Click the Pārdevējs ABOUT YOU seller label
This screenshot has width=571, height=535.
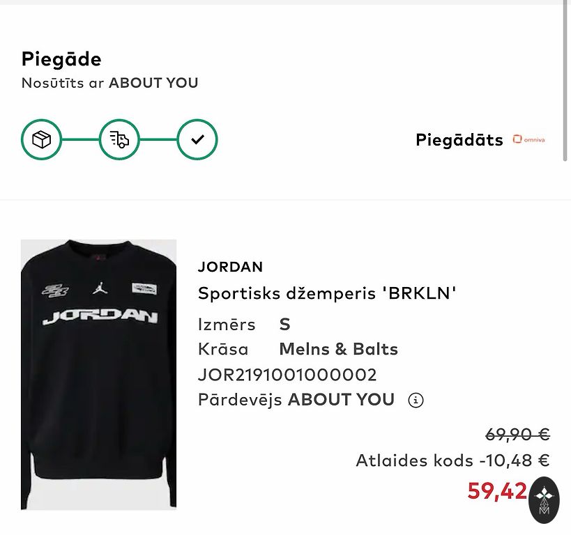tap(296, 400)
